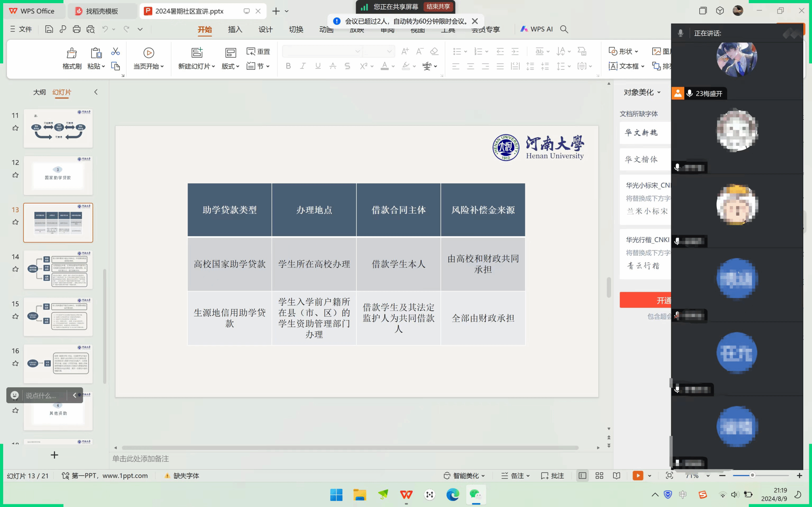
Task: Click the New Slide (新建幻灯片) icon
Action: [197, 53]
